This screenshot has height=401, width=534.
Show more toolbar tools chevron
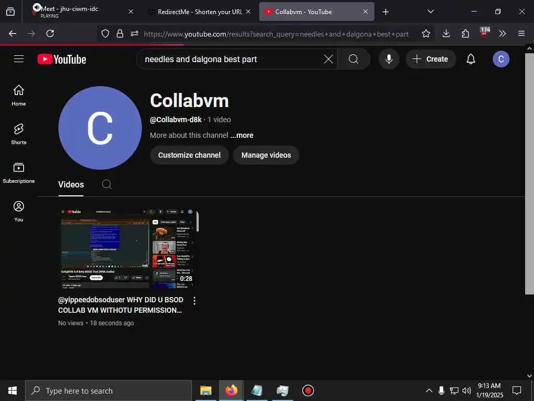502,33
